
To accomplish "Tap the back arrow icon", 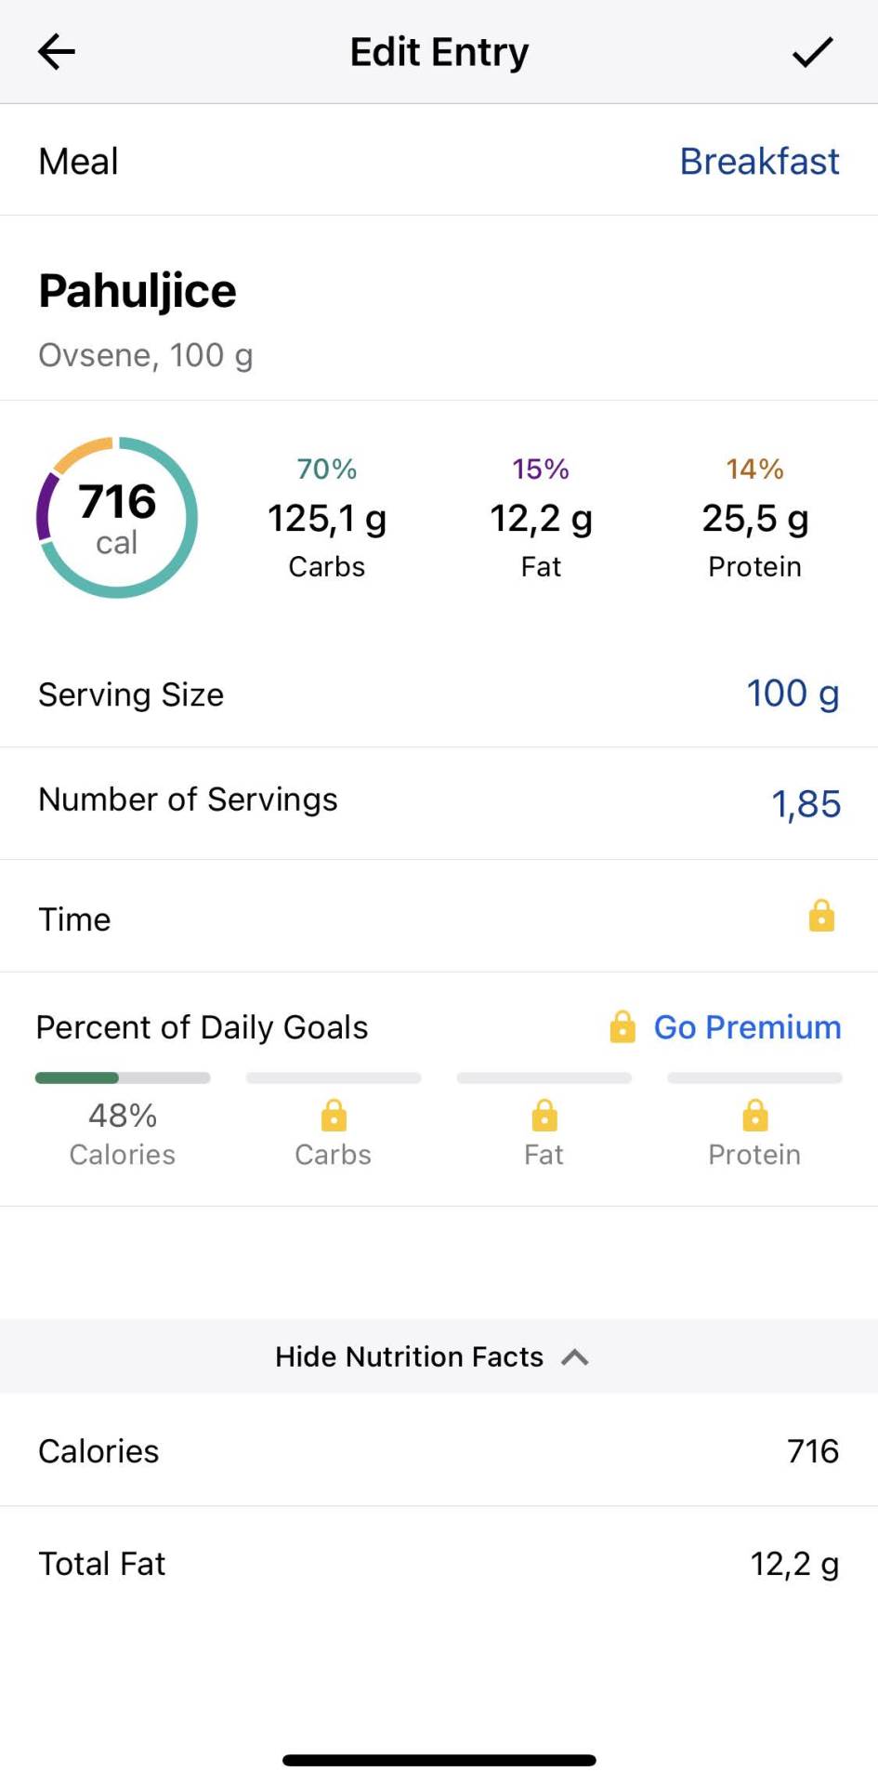I will pyautogui.click(x=56, y=52).
